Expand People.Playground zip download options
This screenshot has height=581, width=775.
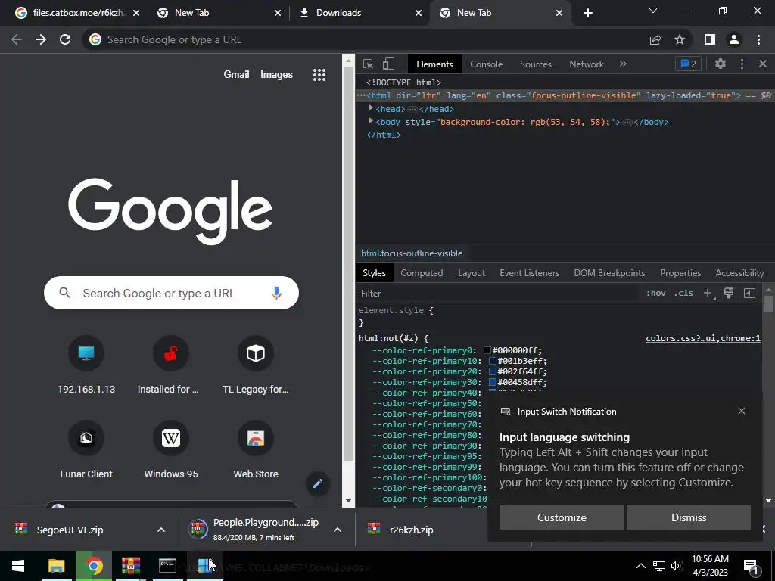(338, 530)
